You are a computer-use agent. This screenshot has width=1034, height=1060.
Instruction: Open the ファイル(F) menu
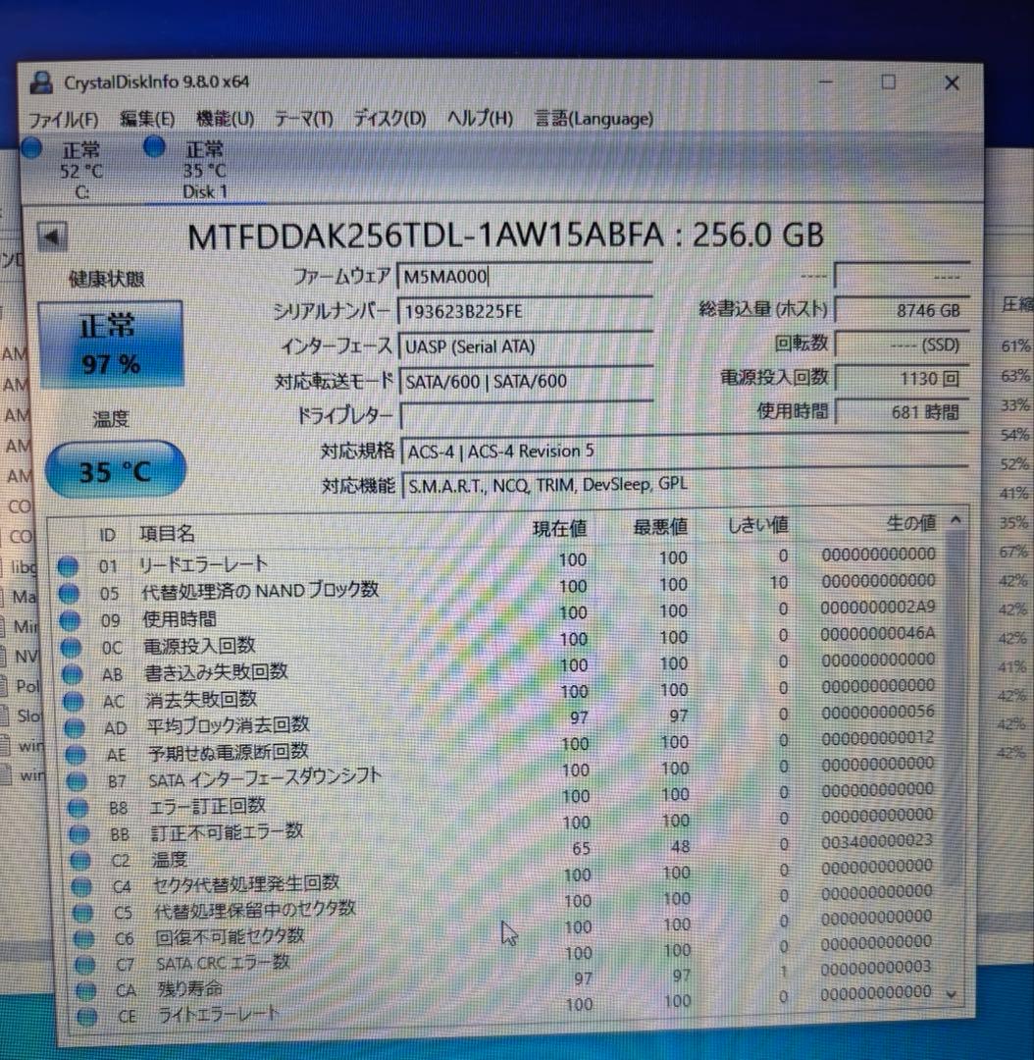[x=64, y=120]
